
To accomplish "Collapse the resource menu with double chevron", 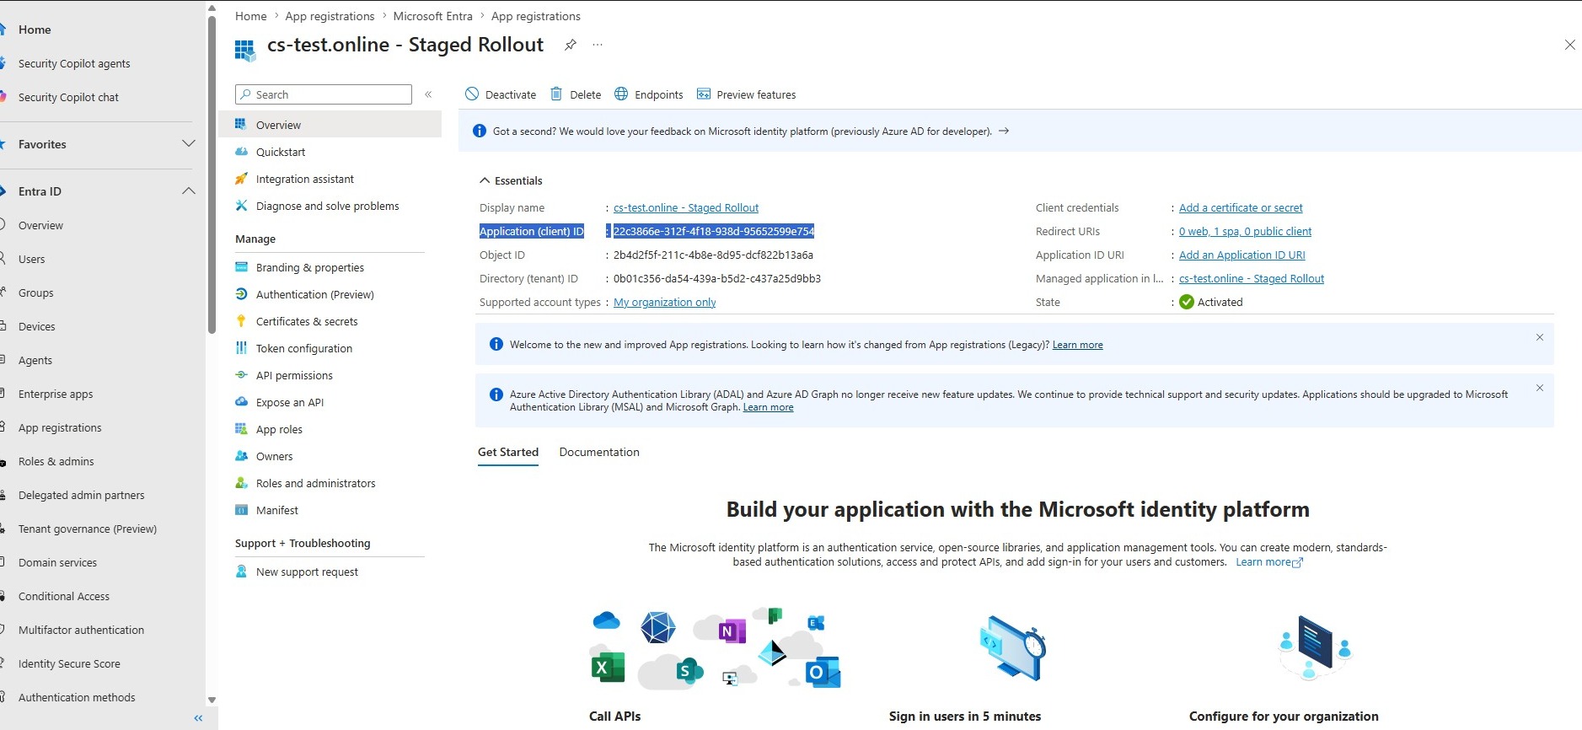I will (x=428, y=94).
